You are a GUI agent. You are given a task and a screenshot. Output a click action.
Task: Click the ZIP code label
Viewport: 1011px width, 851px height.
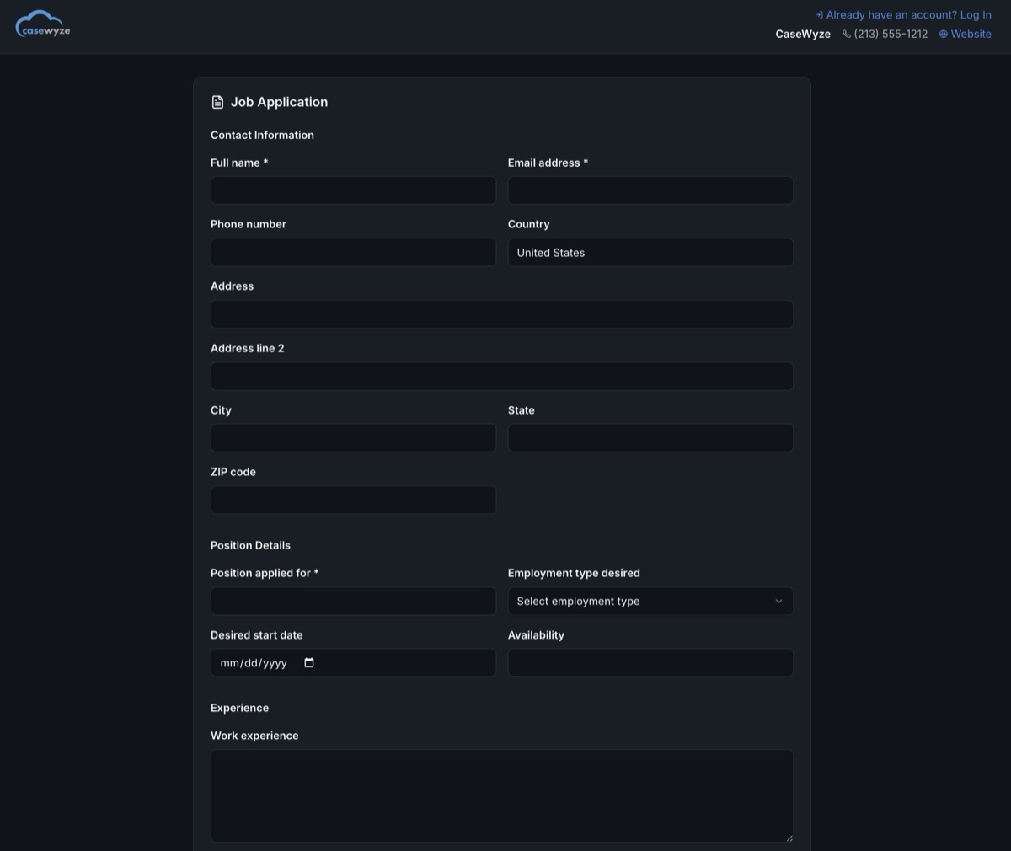coord(233,472)
